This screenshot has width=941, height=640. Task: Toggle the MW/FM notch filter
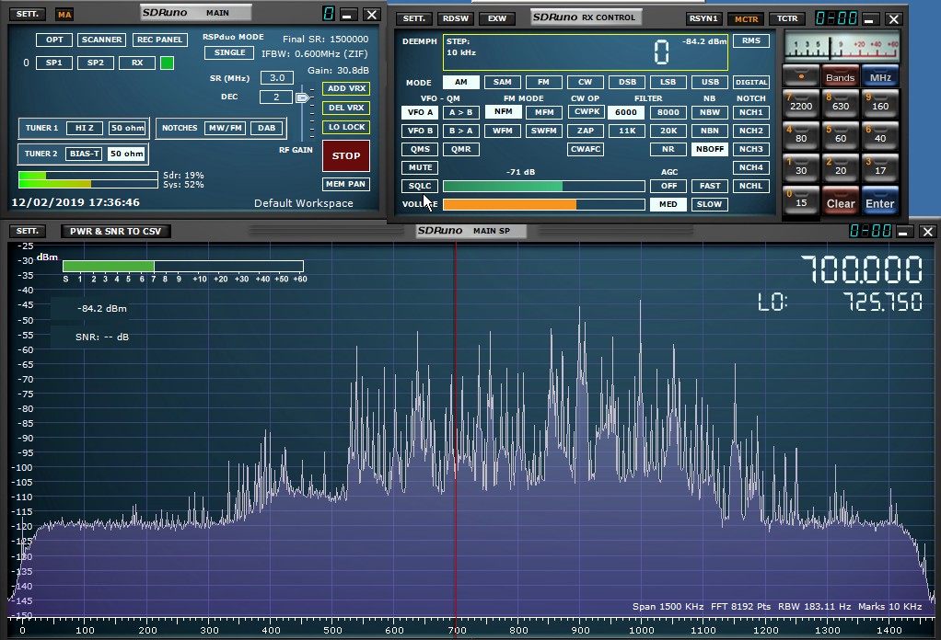point(225,128)
